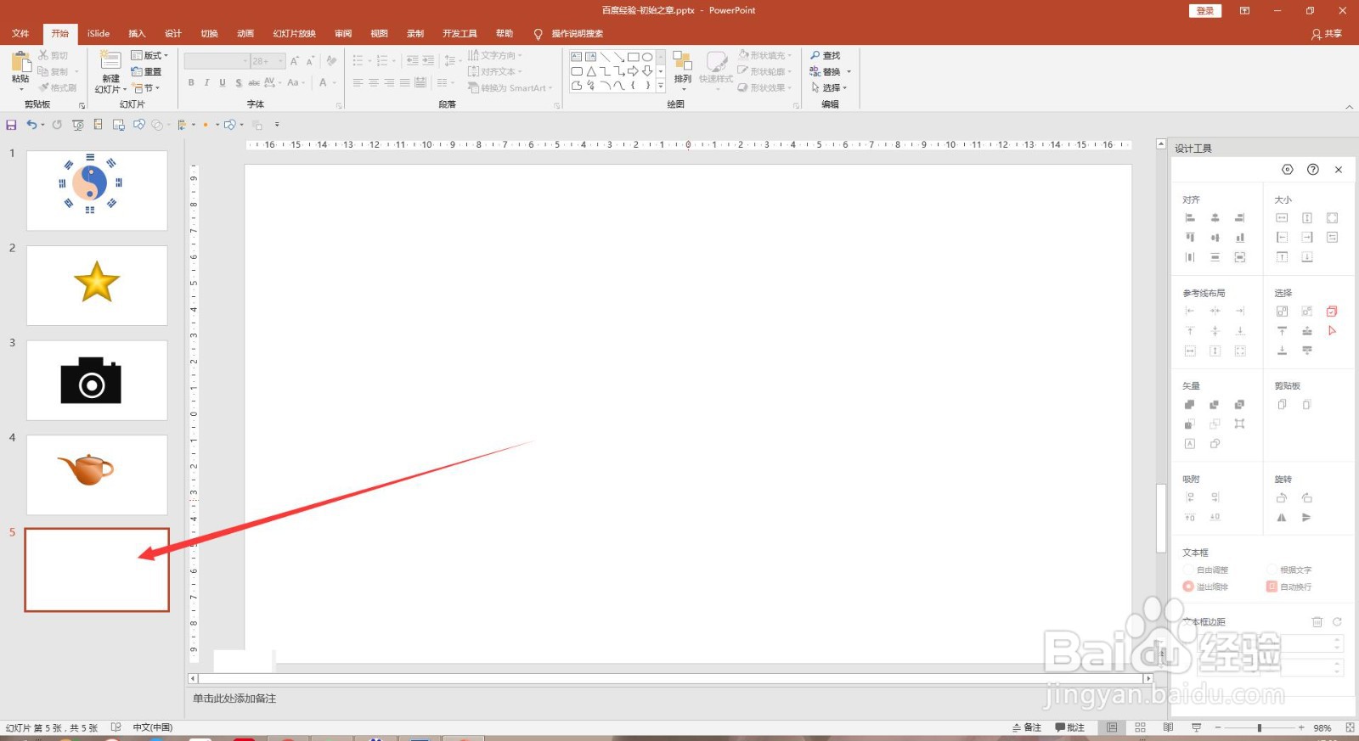This screenshot has width=1359, height=741.
Task: Choose the right arrow shape in the gallery
Action: 633,71
